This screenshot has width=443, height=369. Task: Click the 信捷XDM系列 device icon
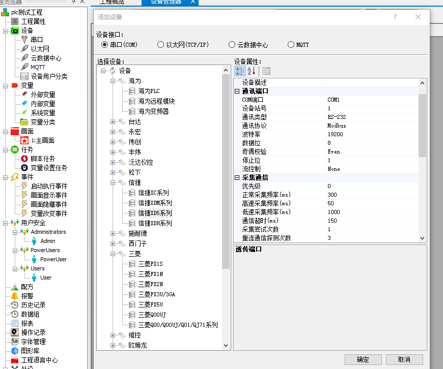coord(132,203)
